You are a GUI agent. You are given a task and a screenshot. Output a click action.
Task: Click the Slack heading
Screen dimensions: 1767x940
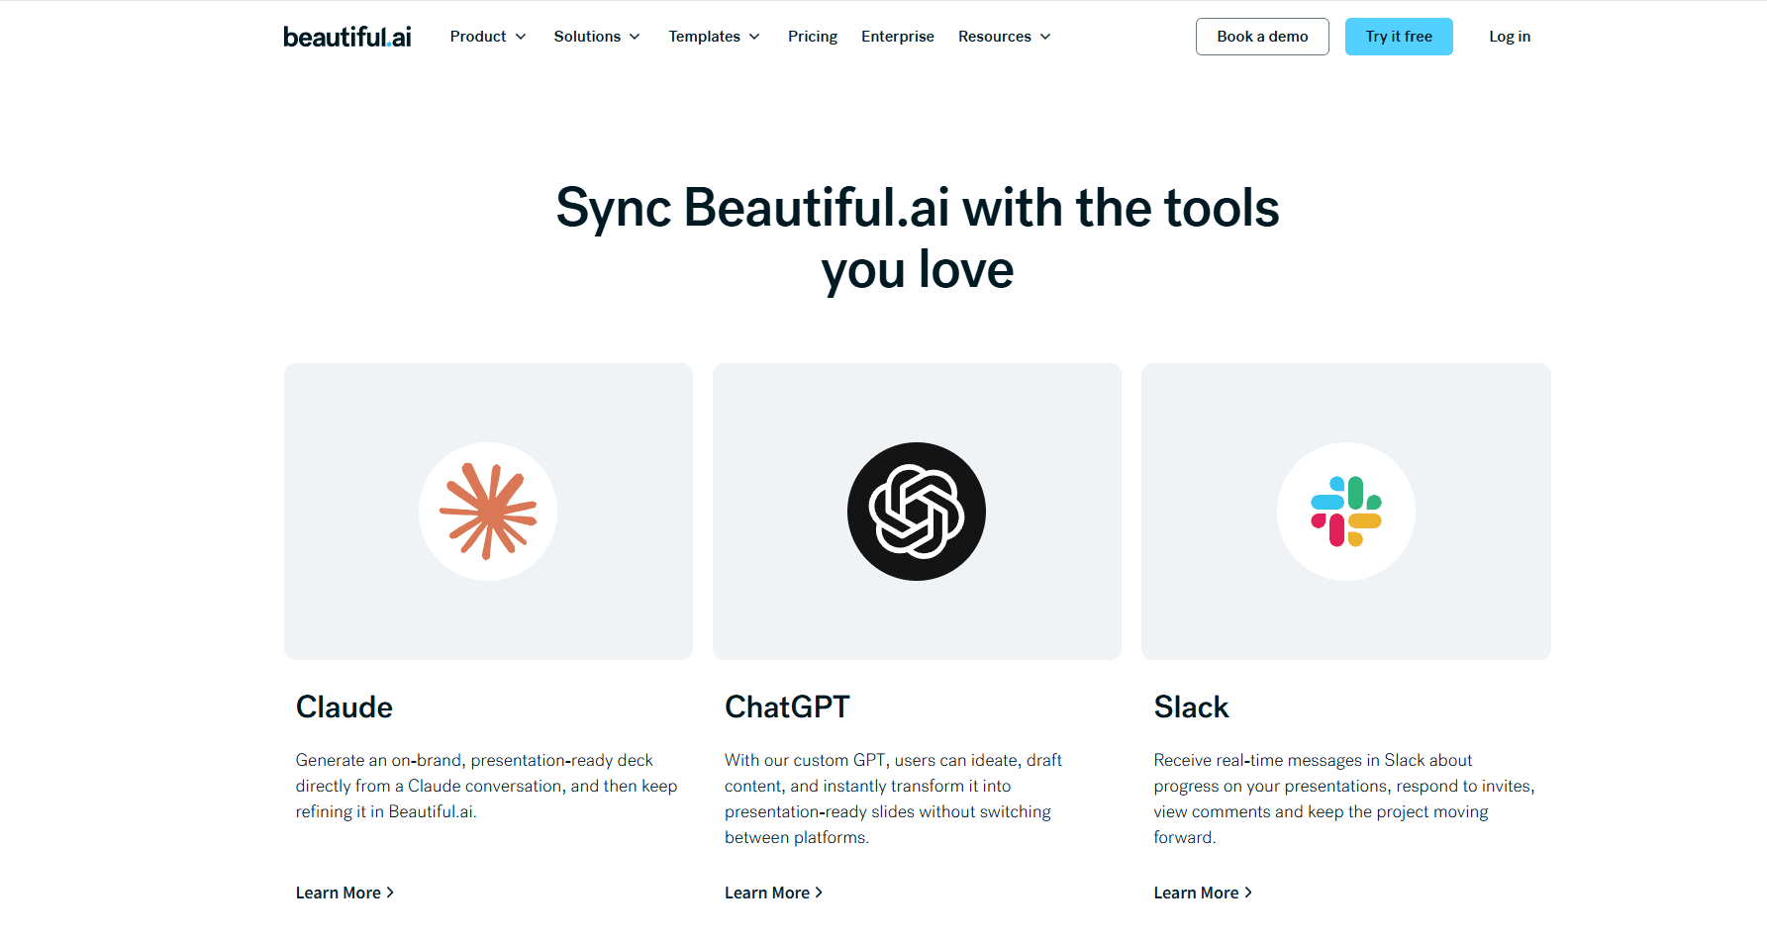click(x=1191, y=706)
